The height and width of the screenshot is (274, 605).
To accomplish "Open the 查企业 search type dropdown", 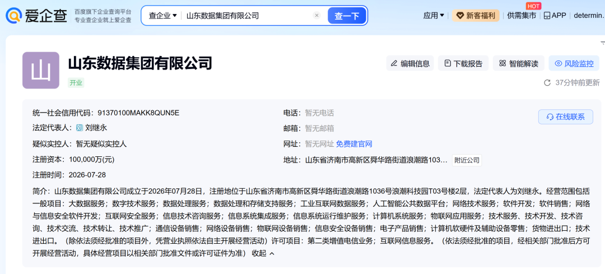I will pos(162,16).
